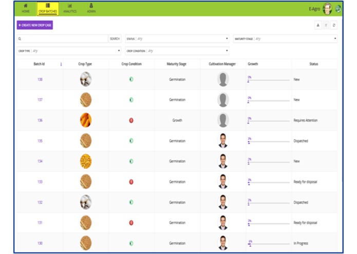Click 'Growth' maturity stage for batch 136
Screen dimensions: 357x254
pos(177,120)
